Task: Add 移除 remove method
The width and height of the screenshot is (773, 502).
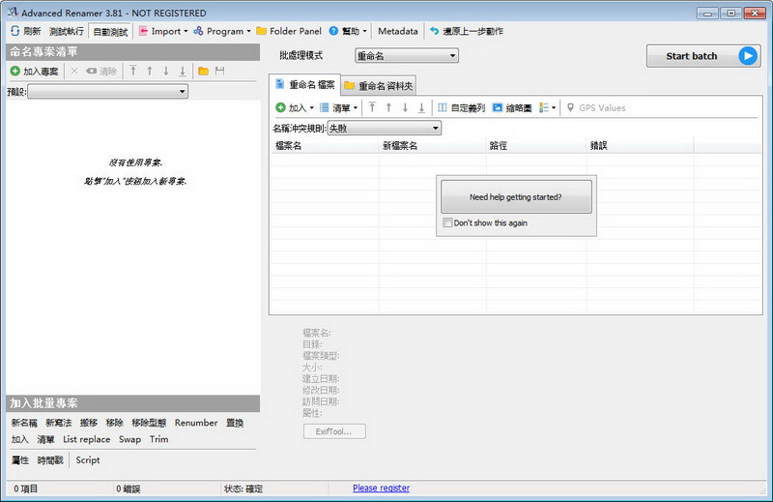Action: click(114, 423)
